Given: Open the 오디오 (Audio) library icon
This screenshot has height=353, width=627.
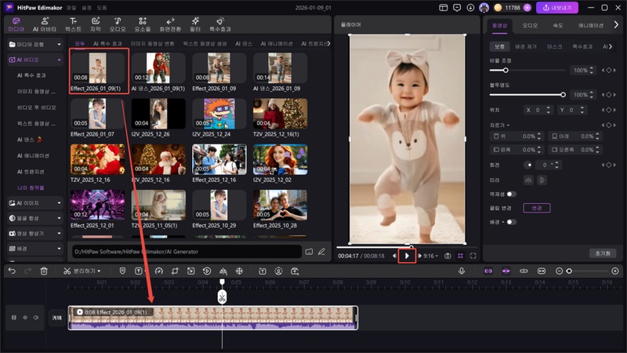Looking at the screenshot, I should click(x=117, y=24).
